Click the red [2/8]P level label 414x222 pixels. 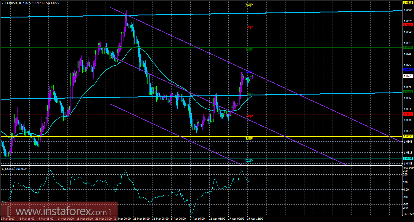248,116
